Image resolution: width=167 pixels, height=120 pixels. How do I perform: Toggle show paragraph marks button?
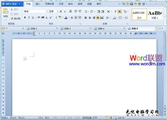tap(120, 11)
